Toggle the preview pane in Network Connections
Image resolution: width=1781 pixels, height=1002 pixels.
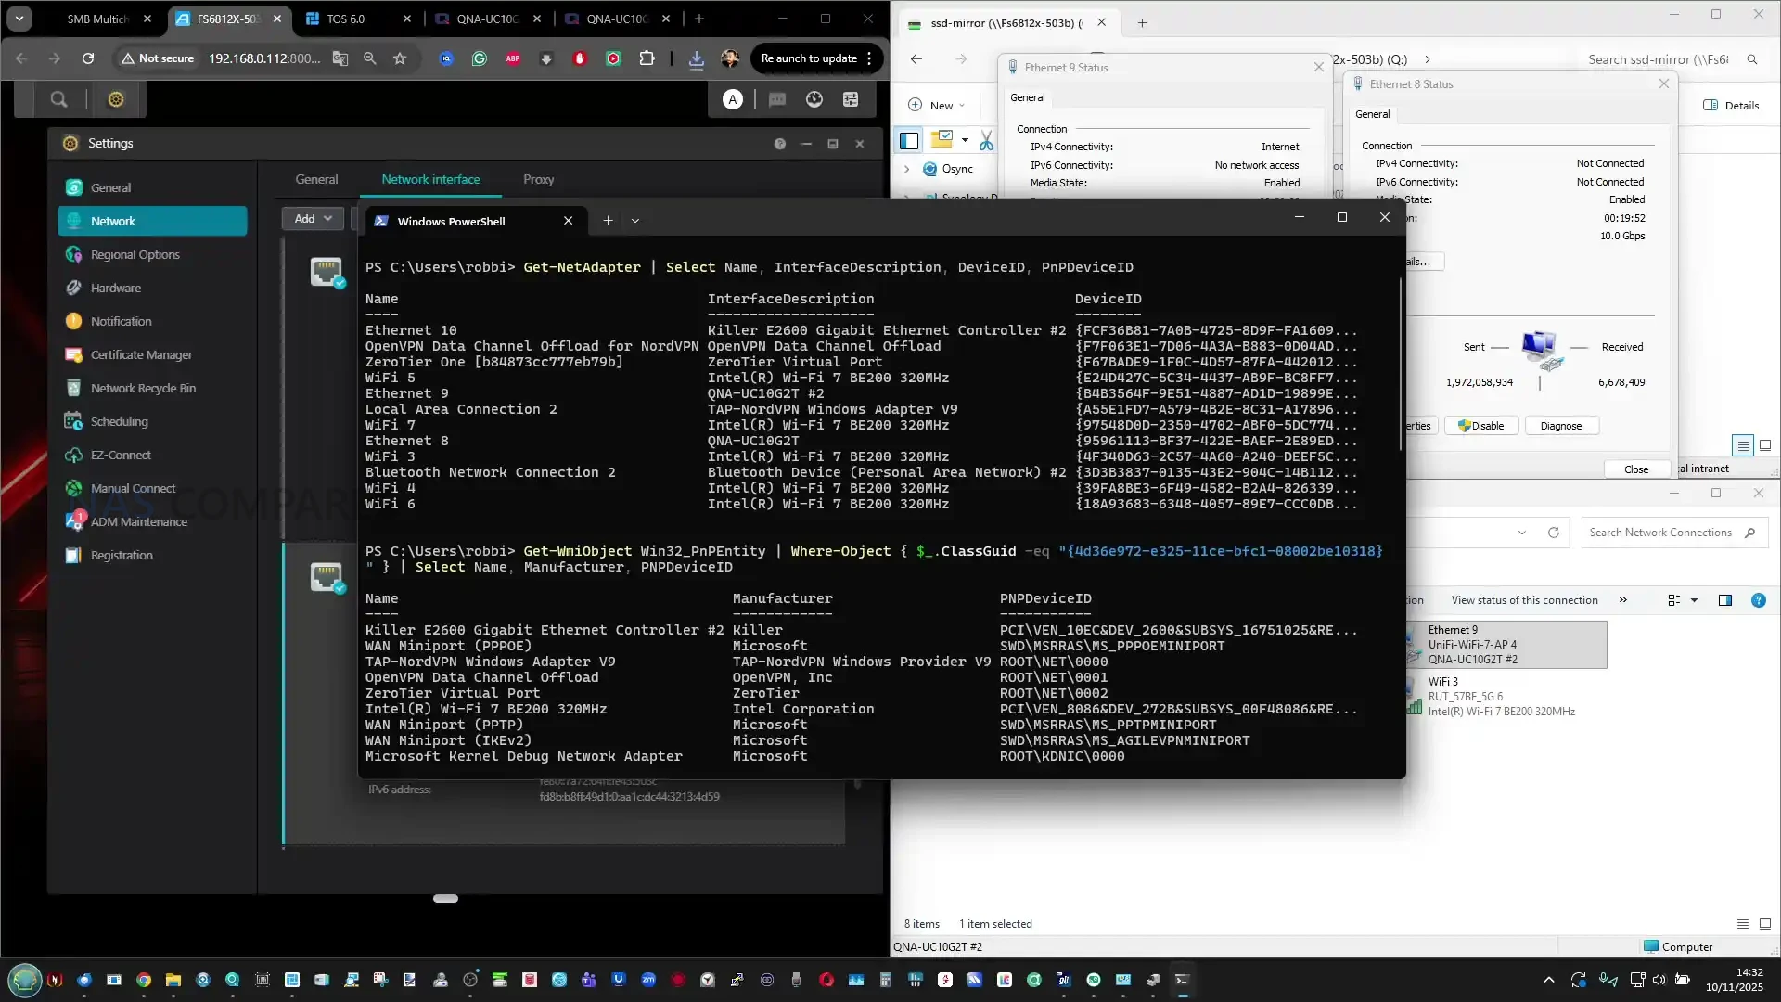(x=1724, y=600)
